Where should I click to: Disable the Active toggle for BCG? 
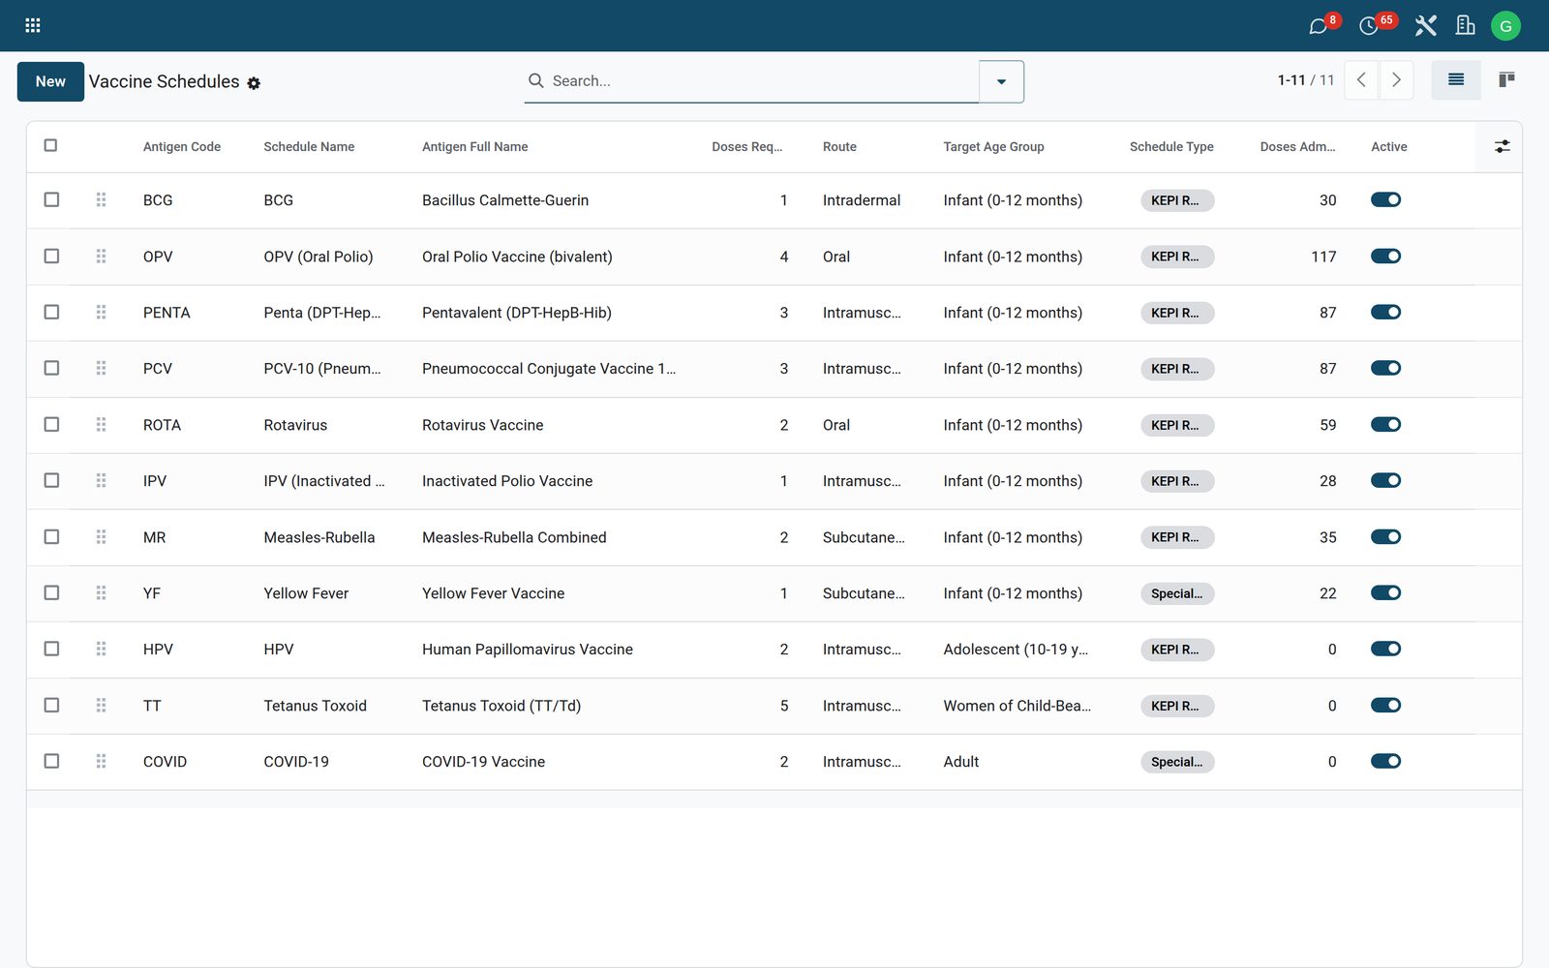tap(1385, 200)
